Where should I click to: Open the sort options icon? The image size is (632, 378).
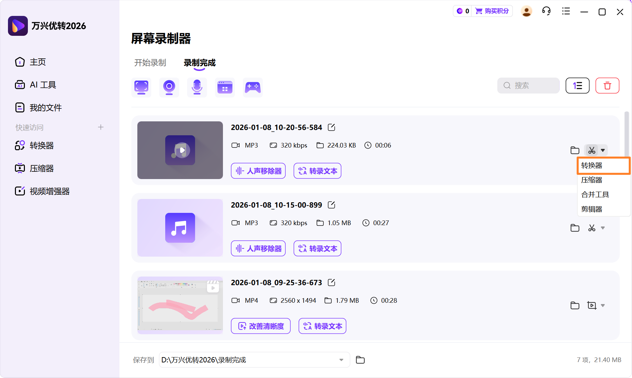click(x=577, y=86)
